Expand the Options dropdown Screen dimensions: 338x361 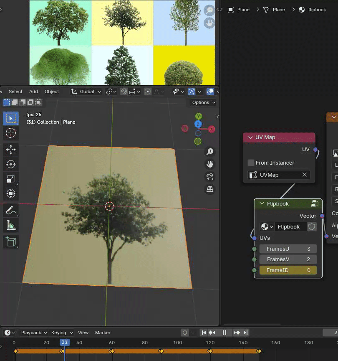click(x=203, y=102)
